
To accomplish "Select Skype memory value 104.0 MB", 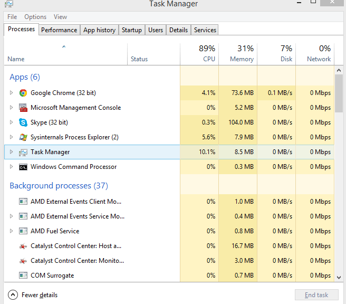I will [x=238, y=122].
